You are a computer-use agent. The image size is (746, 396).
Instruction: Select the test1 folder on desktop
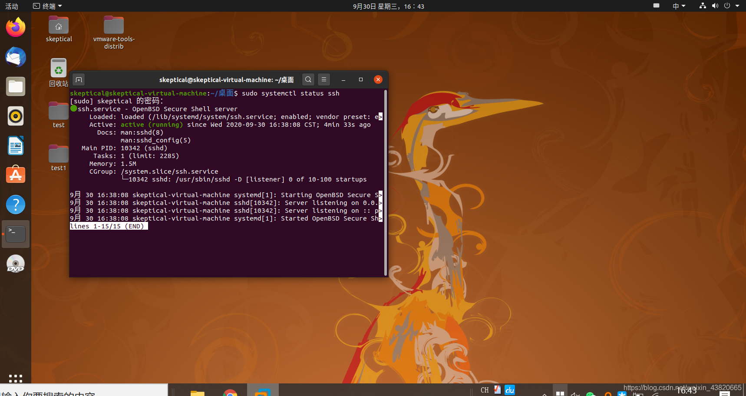[x=59, y=158]
